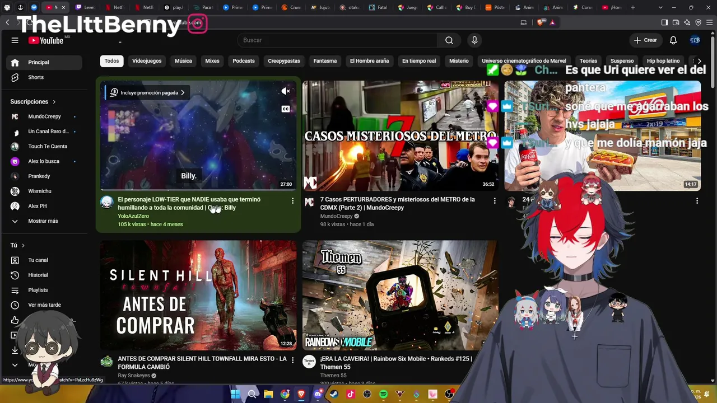Viewport: 717px width, 403px height.
Task: Open the ANTES DE COMPRAR SILENT HILL title
Action: pyautogui.click(x=202, y=363)
